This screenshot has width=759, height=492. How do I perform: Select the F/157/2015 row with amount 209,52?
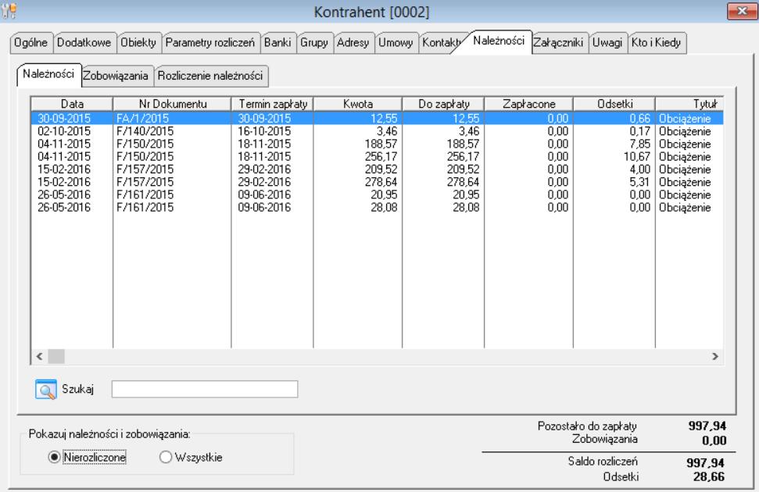click(377, 169)
